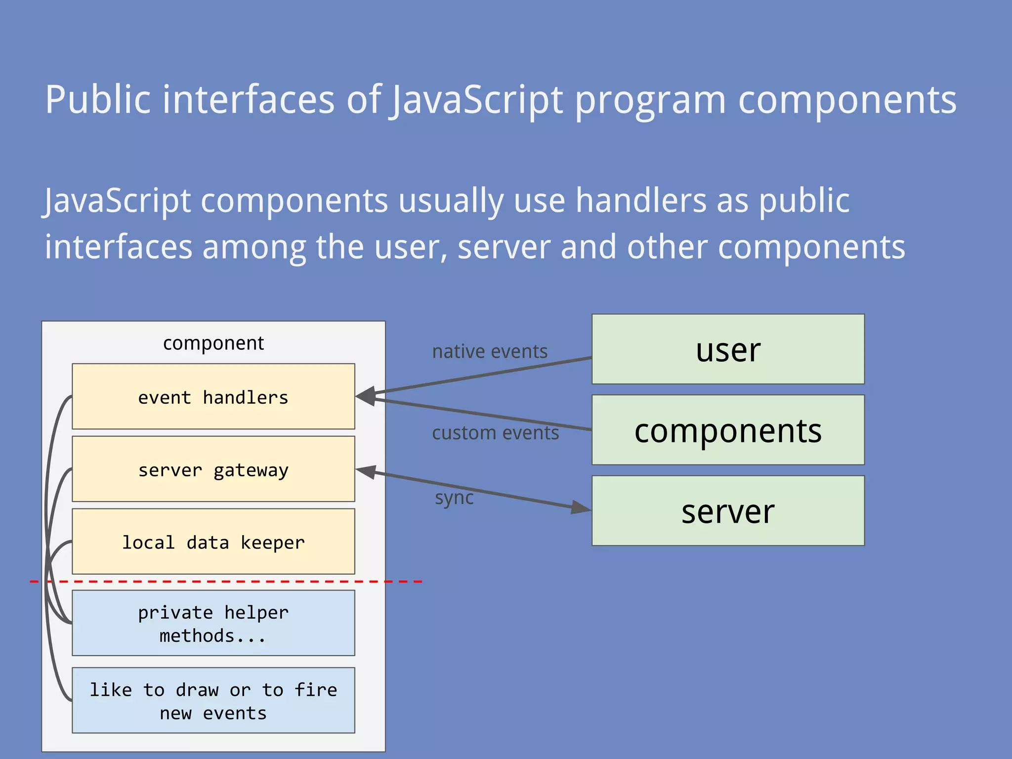
Task: Click the slide title about public interfaces
Action: pyautogui.click(x=501, y=99)
